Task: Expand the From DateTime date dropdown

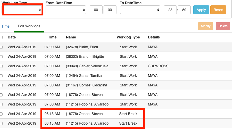Action: pos(66,10)
